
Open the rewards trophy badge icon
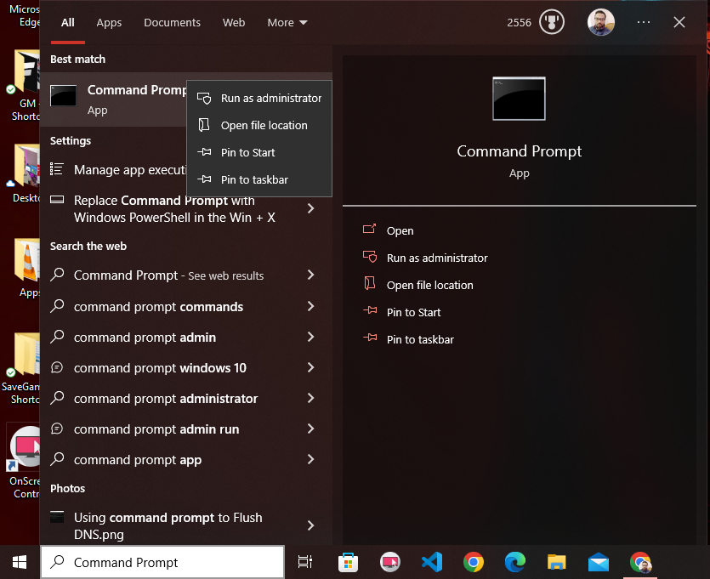(x=552, y=22)
